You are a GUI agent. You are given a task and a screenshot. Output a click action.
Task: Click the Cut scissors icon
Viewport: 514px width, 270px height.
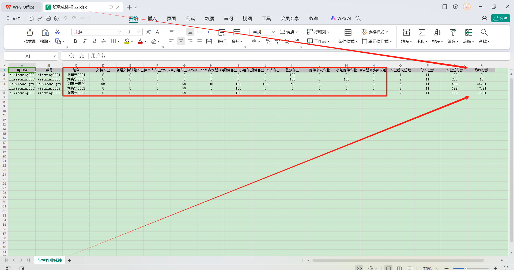tap(58, 32)
